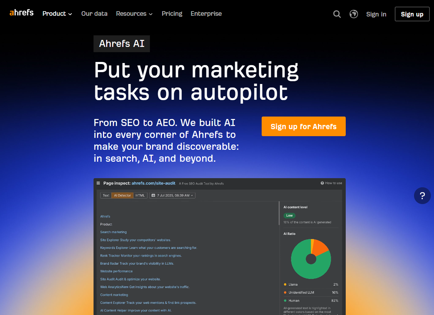Expand the Resources menu
The image size is (434, 315).
pos(134,14)
